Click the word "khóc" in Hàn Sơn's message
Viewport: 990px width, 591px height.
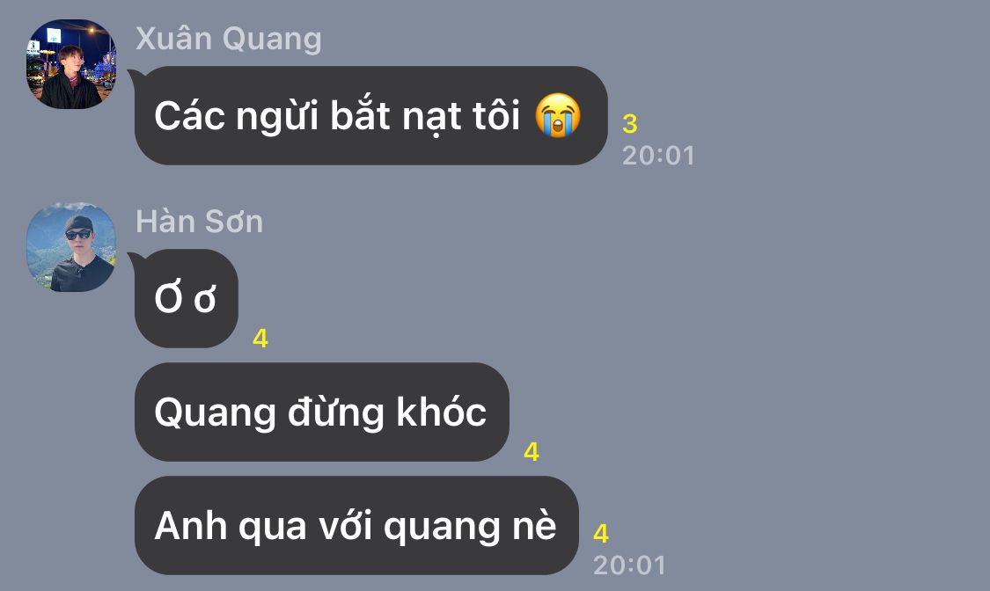tap(442, 412)
